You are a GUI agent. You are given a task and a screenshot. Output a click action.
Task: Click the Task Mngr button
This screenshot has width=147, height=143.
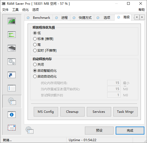(126, 112)
